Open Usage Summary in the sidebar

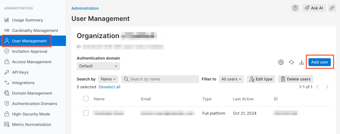pos(33,20)
